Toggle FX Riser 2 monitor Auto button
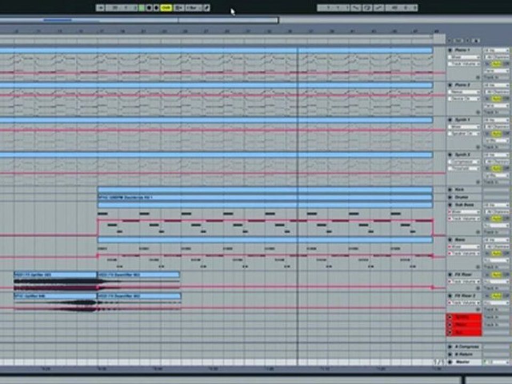This screenshot has height=384, width=512. [x=497, y=296]
